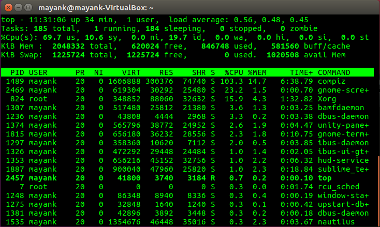Viewport: 380px width, 227px height.
Task: Maximize the terminal window
Action: click(28, 8)
